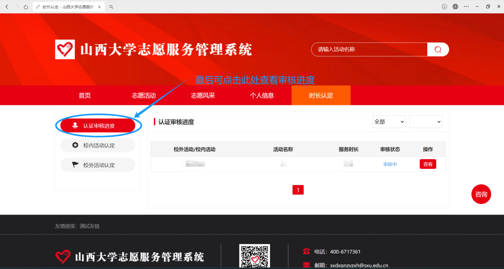Select 校外活动认定 in the sidebar
This screenshot has width=504, height=269.
[x=98, y=165]
